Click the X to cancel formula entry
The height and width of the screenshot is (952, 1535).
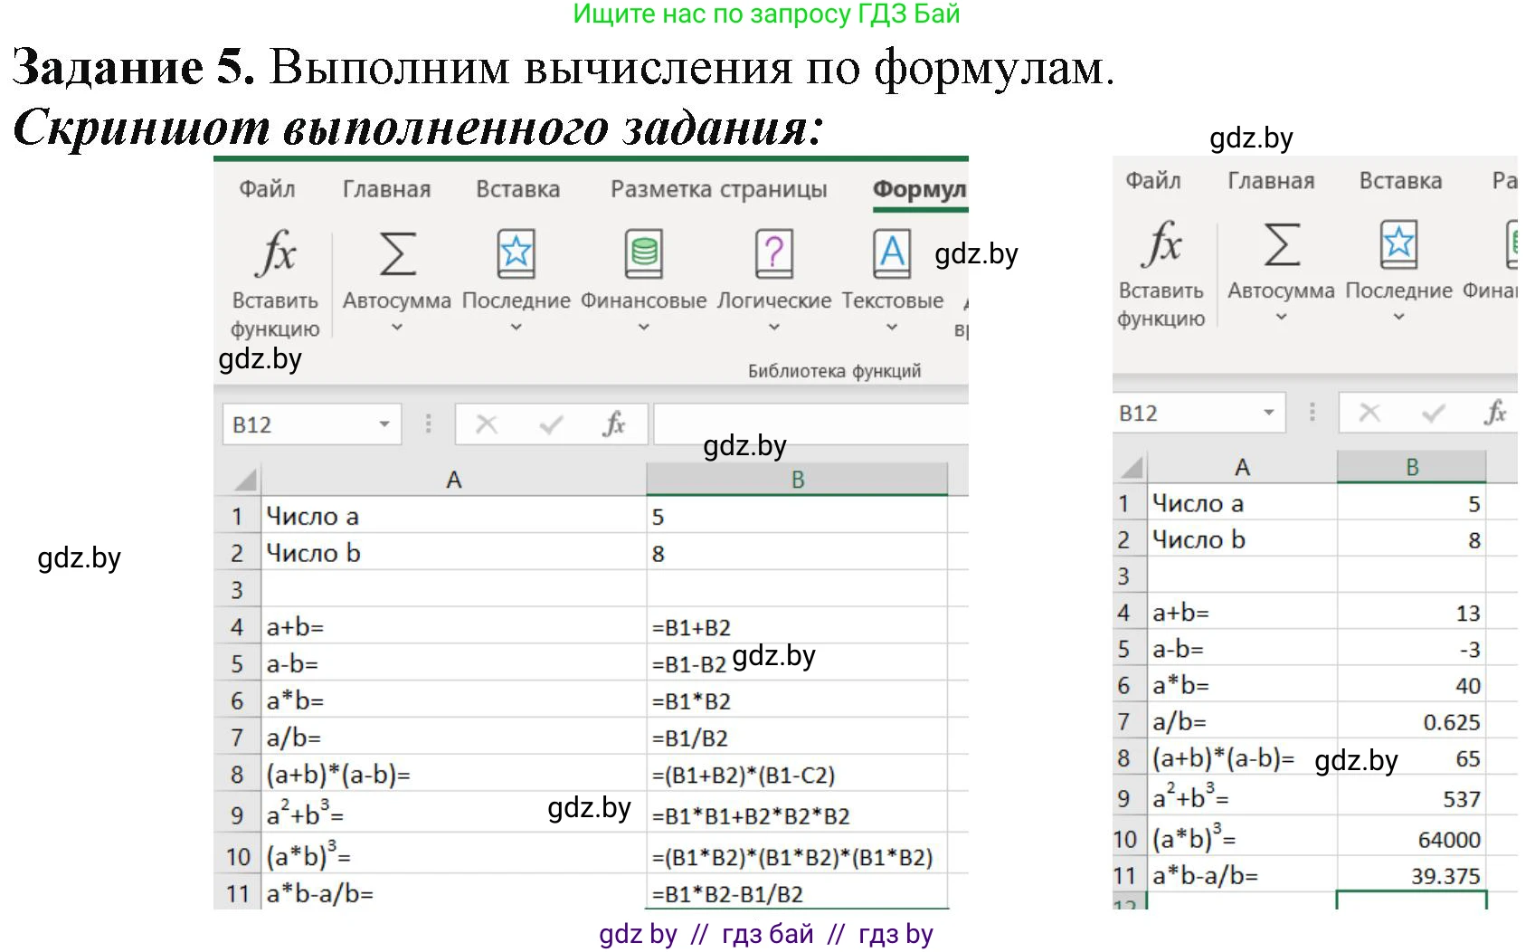click(x=486, y=424)
